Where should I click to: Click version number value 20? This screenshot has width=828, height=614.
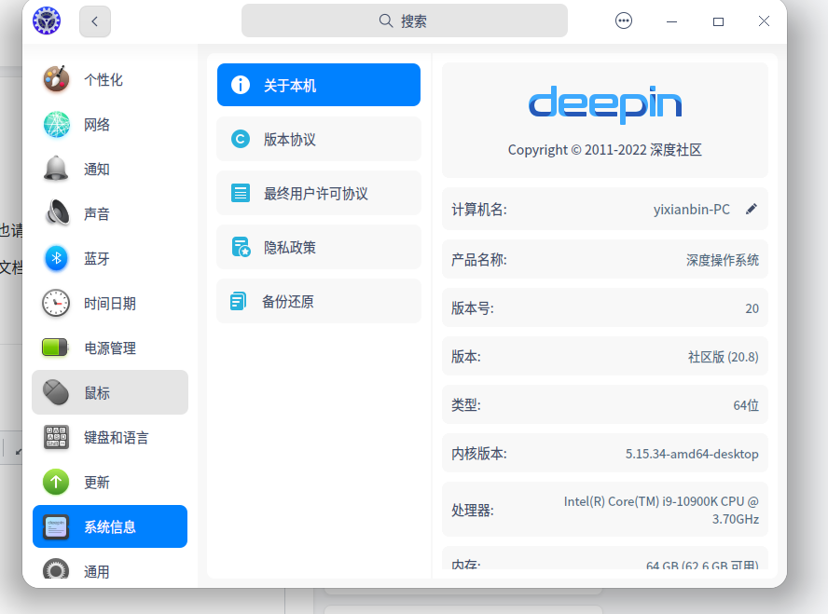(752, 308)
